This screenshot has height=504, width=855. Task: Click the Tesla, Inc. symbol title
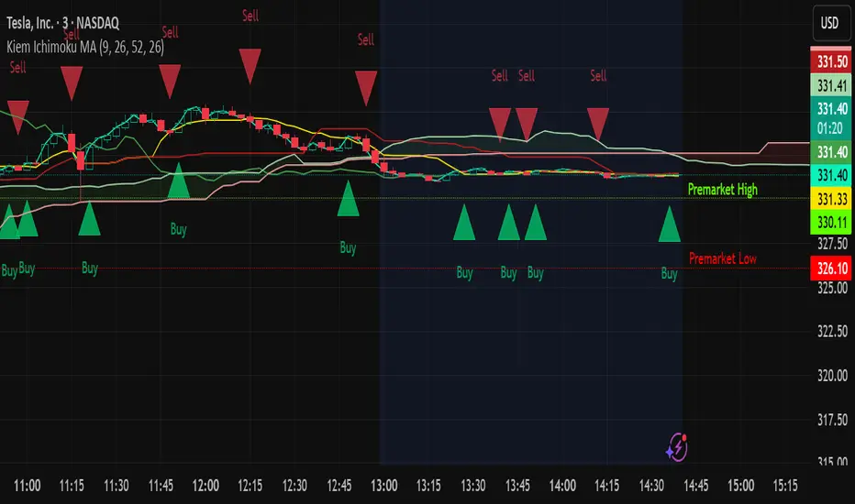tap(62, 23)
